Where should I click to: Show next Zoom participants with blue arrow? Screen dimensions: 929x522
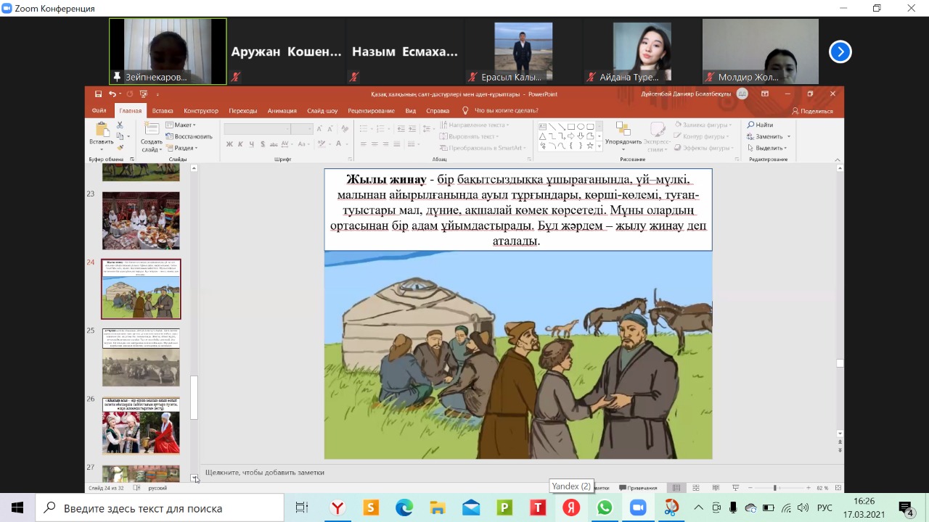coord(840,51)
